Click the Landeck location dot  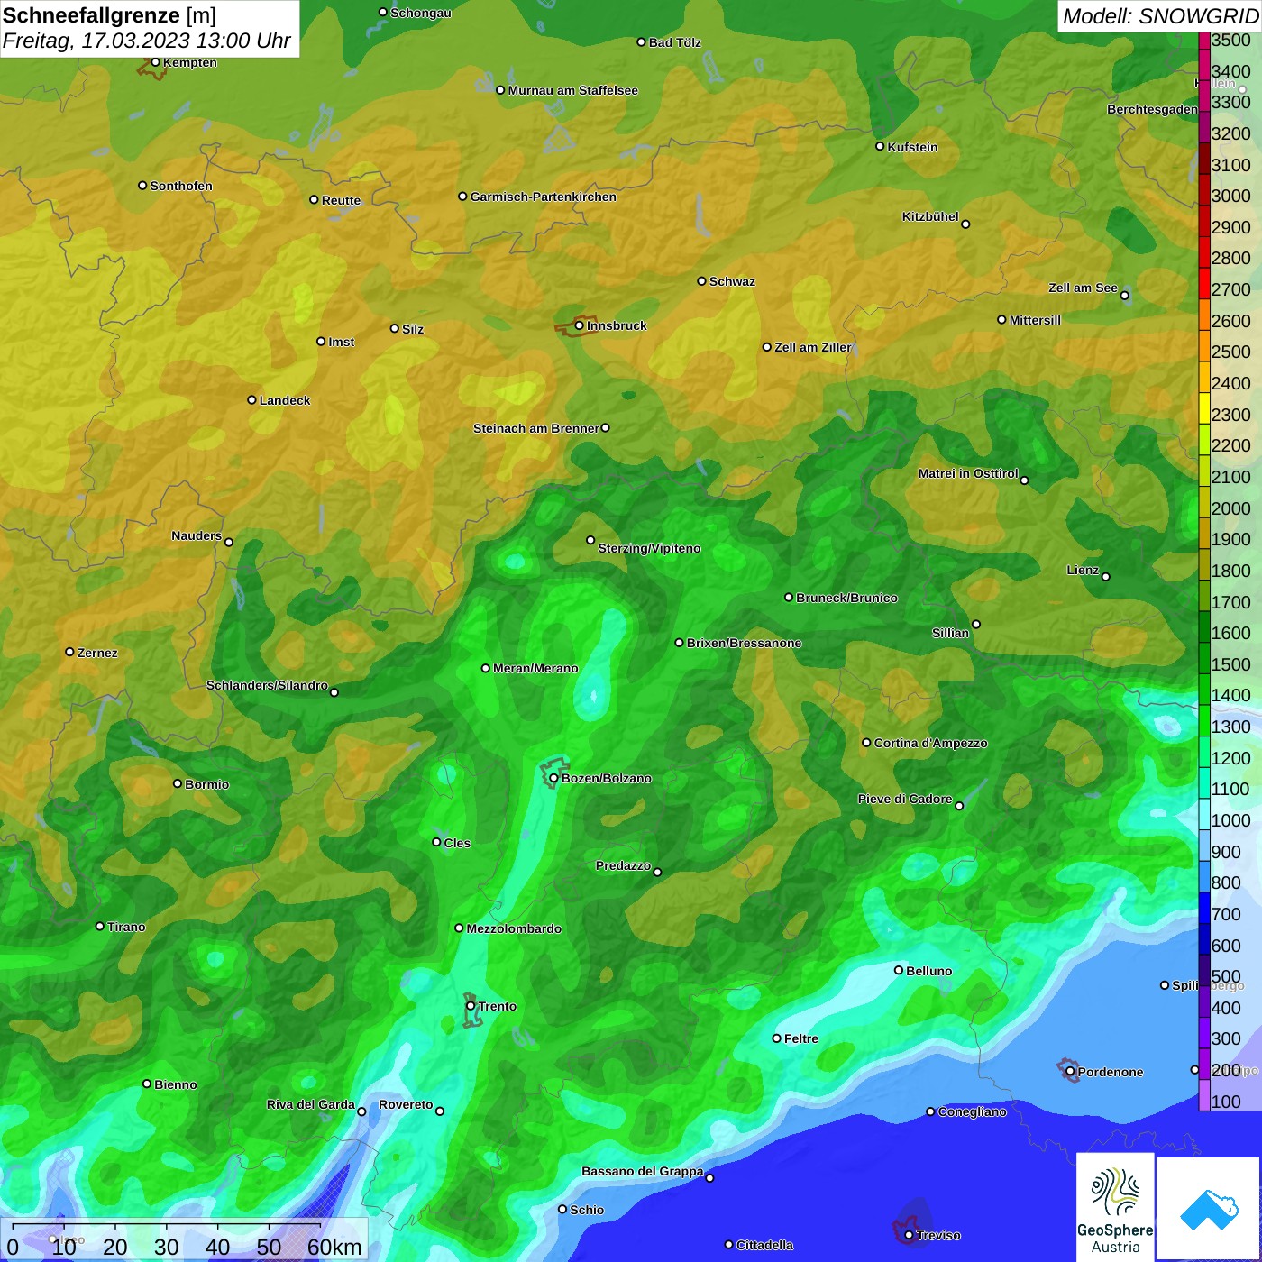tap(251, 399)
